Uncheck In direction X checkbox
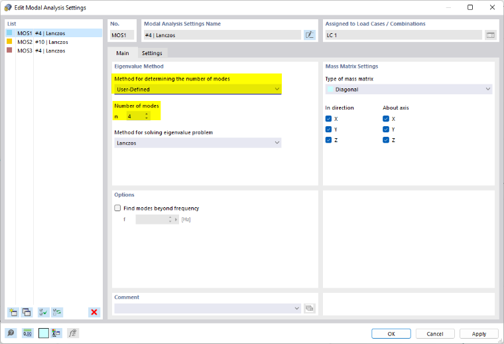This screenshot has width=504, height=344. coord(328,119)
